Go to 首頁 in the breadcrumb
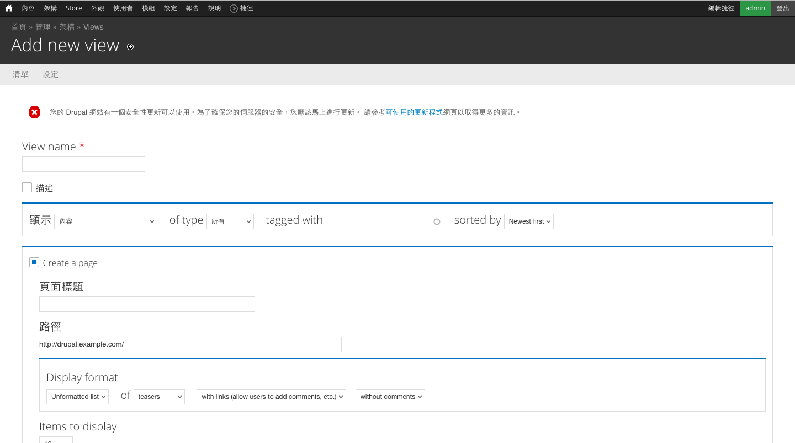This screenshot has width=795, height=443. (x=19, y=27)
